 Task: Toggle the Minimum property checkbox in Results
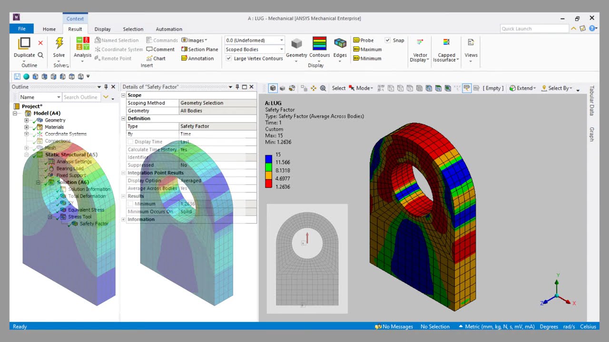131,204
